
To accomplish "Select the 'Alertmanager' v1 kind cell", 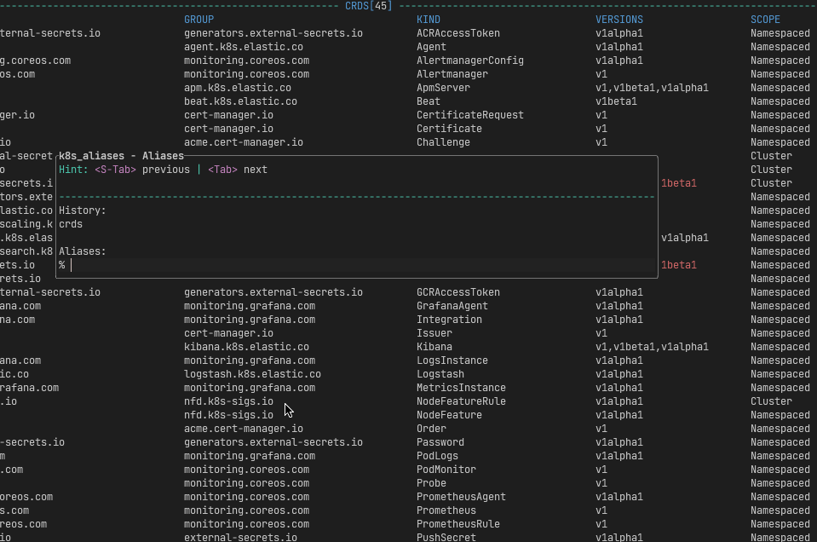I will click(x=452, y=74).
